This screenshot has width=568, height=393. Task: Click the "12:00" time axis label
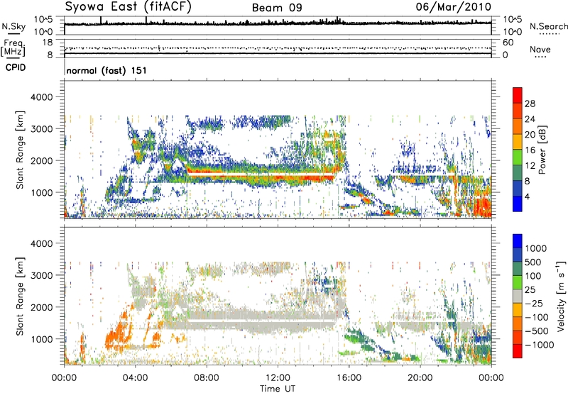278,378
